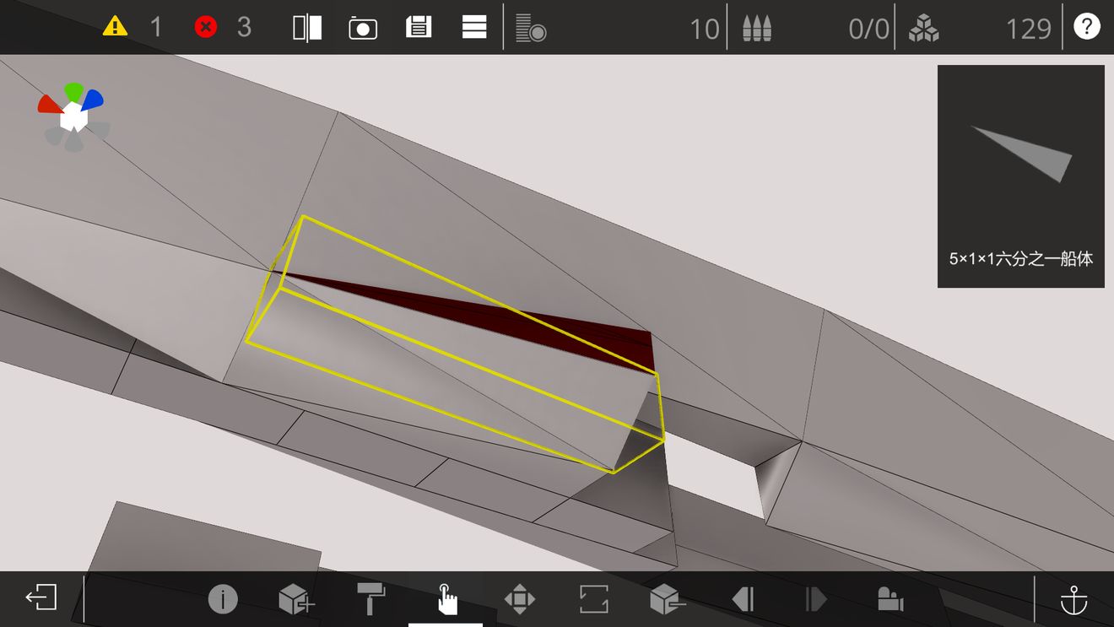This screenshot has width=1114, height=627.
Task: Open the red error count icon
Action: pos(205,27)
